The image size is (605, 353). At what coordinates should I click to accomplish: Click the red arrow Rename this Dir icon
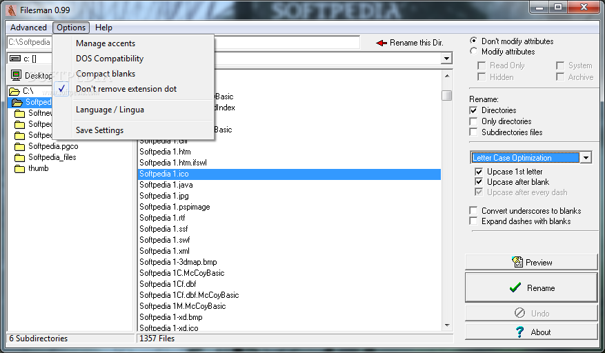[381, 43]
